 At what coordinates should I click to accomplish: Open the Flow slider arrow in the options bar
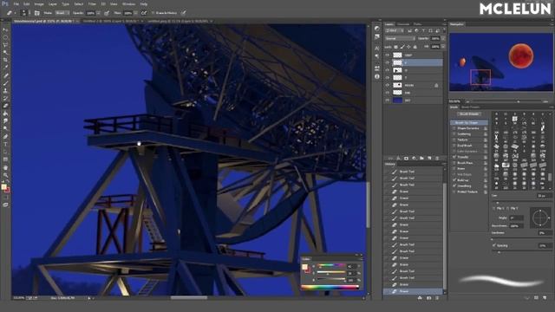click(136, 13)
